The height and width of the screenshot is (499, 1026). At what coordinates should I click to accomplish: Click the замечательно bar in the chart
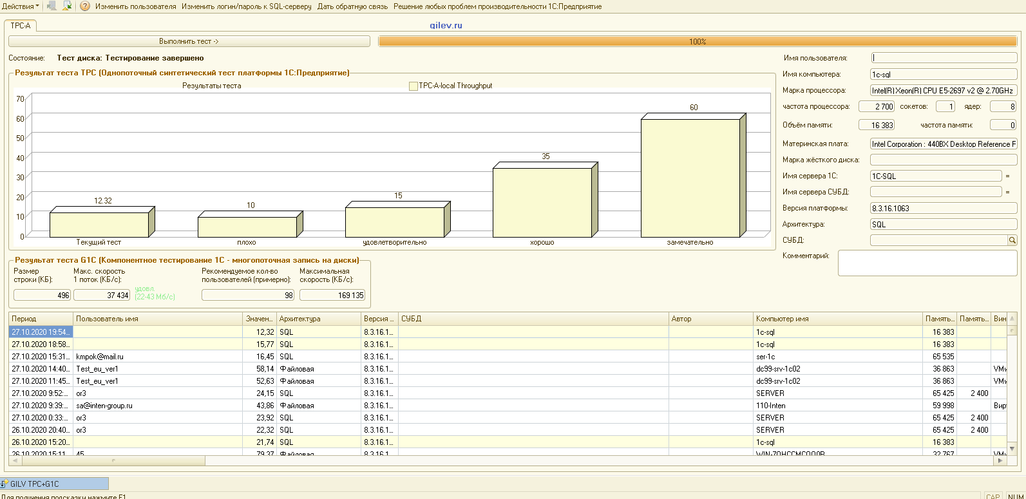(693, 175)
